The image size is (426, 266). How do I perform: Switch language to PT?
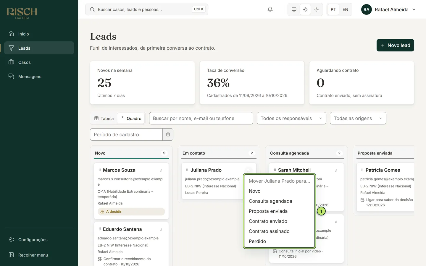click(333, 9)
